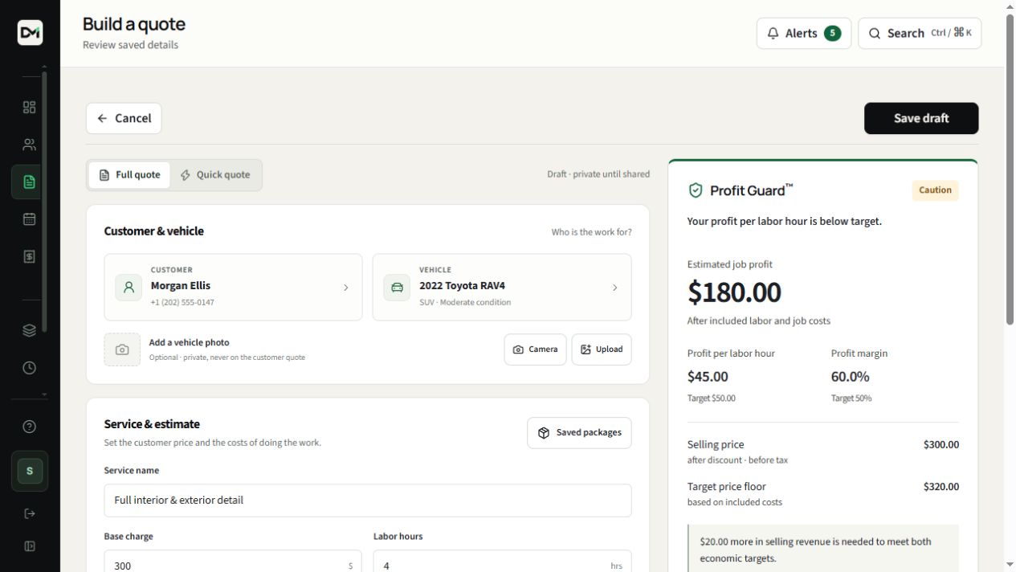
Task: Click the $300.00 selling price value
Action: 941,444
